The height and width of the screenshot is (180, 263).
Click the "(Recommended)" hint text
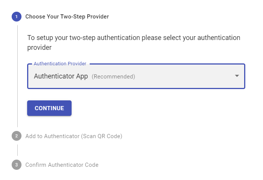pos(113,77)
